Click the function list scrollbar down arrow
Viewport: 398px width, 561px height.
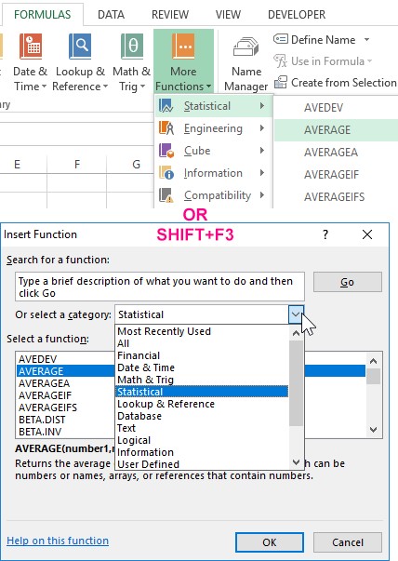click(x=373, y=430)
